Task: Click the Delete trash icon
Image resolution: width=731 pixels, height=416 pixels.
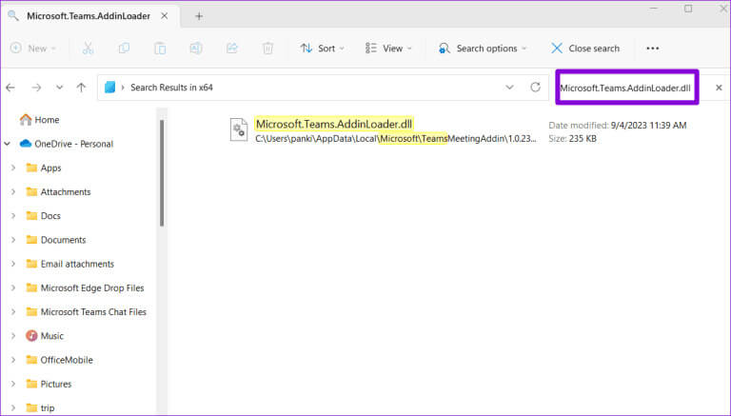Action: (x=267, y=48)
